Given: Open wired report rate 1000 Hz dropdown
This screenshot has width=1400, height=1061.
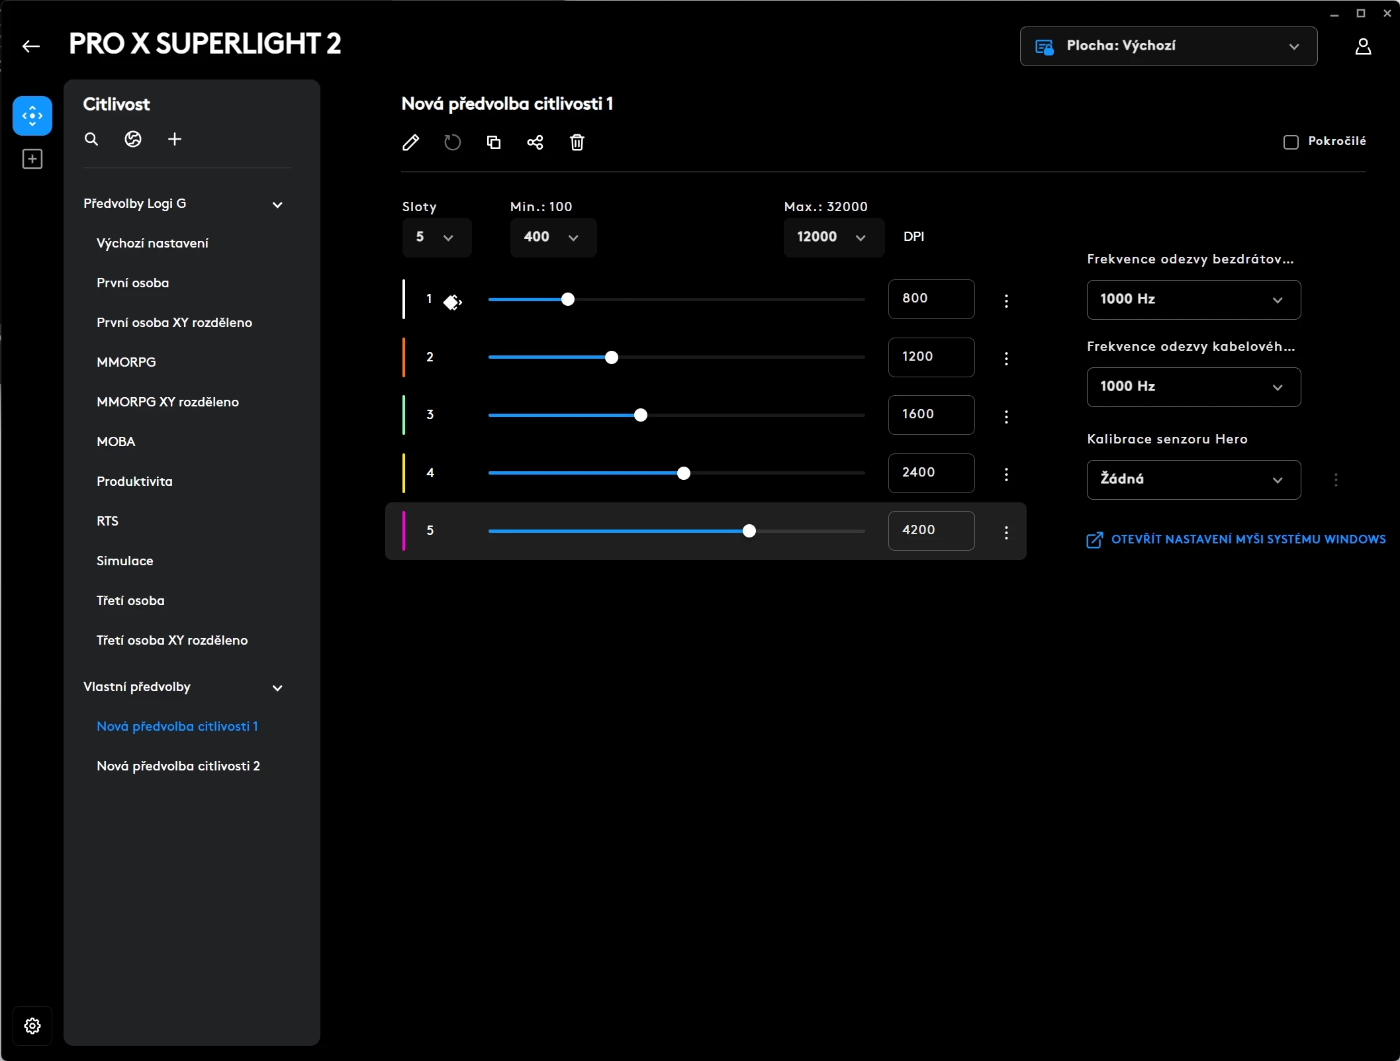Looking at the screenshot, I should 1193,387.
